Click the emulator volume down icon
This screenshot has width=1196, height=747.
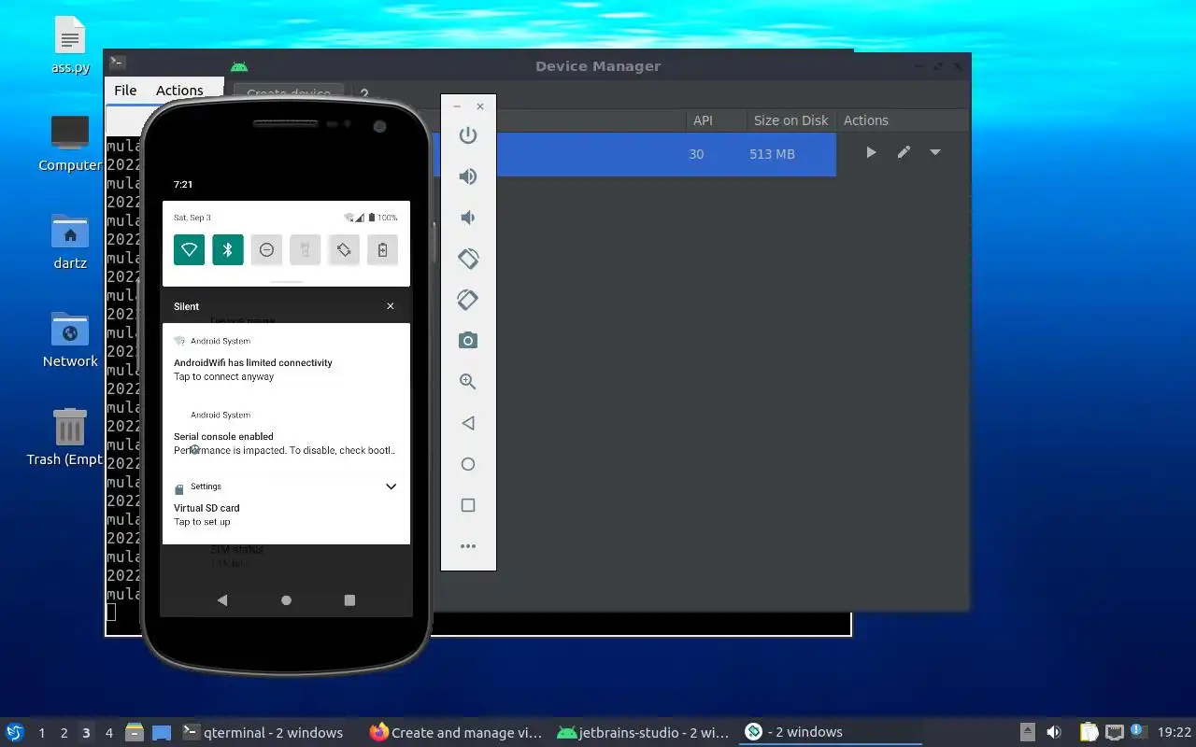click(468, 218)
